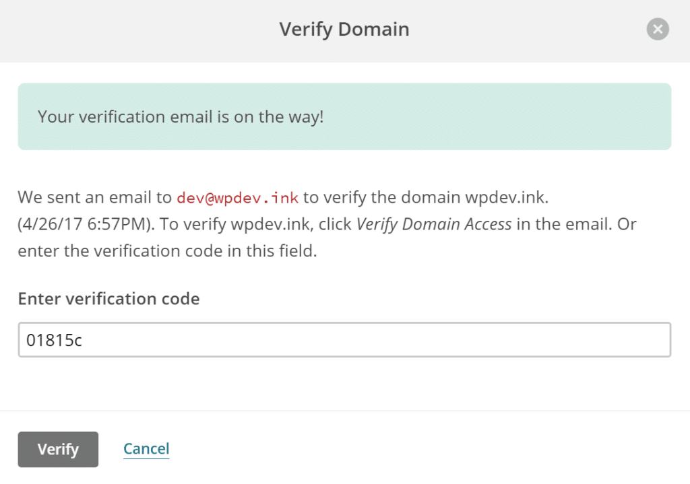690x484 pixels.
Task: Focus the verification code input field
Action: tap(344, 340)
